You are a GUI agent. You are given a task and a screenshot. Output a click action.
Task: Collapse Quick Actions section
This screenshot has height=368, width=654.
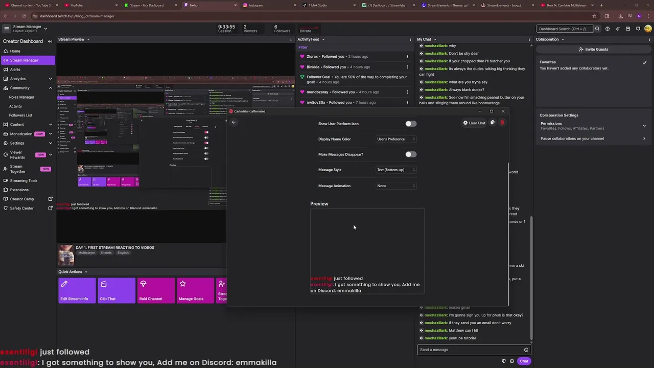point(86,272)
